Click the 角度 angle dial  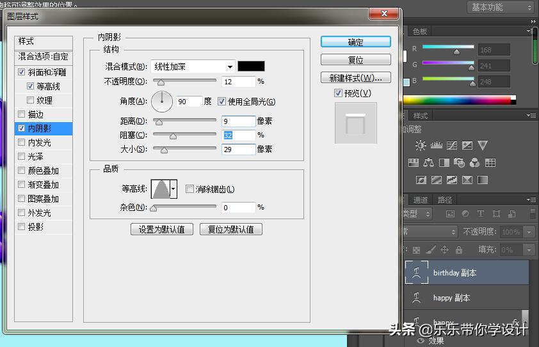[162, 101]
